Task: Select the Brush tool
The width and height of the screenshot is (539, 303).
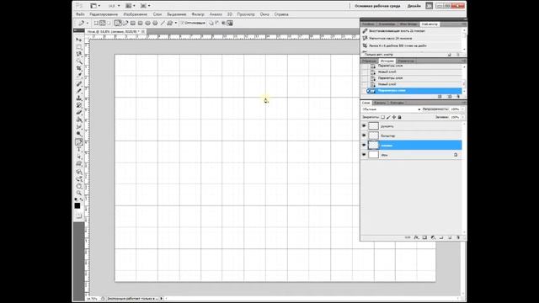Action: pos(79,91)
